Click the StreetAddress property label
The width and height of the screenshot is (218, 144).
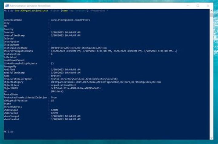point(13,107)
